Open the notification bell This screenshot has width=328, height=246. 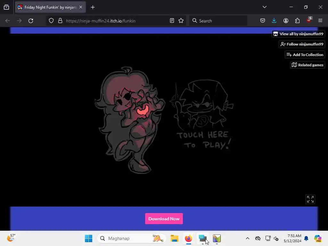(306, 238)
